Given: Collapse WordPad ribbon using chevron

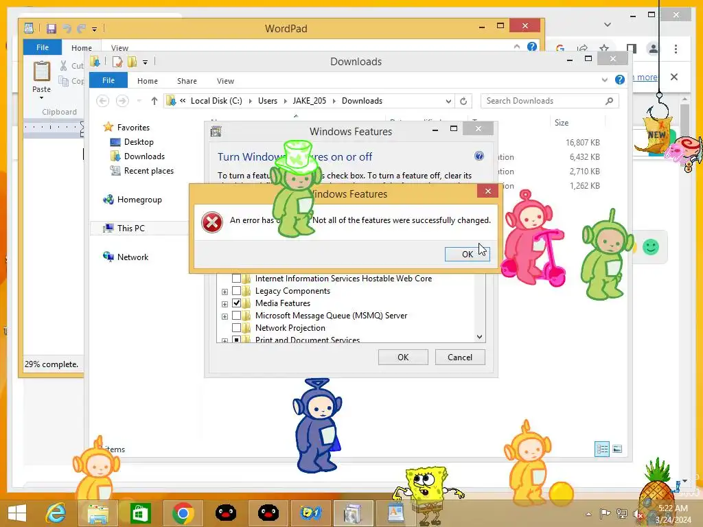Looking at the screenshot, I should pos(517,47).
